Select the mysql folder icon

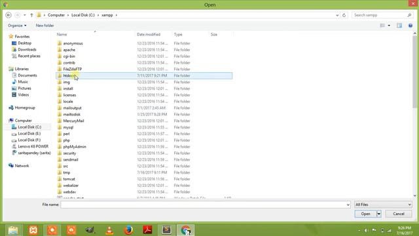click(x=60, y=127)
